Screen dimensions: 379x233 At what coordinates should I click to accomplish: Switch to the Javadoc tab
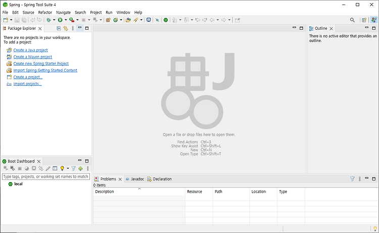point(135,179)
